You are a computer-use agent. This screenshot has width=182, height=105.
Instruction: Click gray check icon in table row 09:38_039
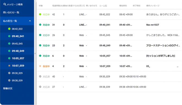[40, 87]
